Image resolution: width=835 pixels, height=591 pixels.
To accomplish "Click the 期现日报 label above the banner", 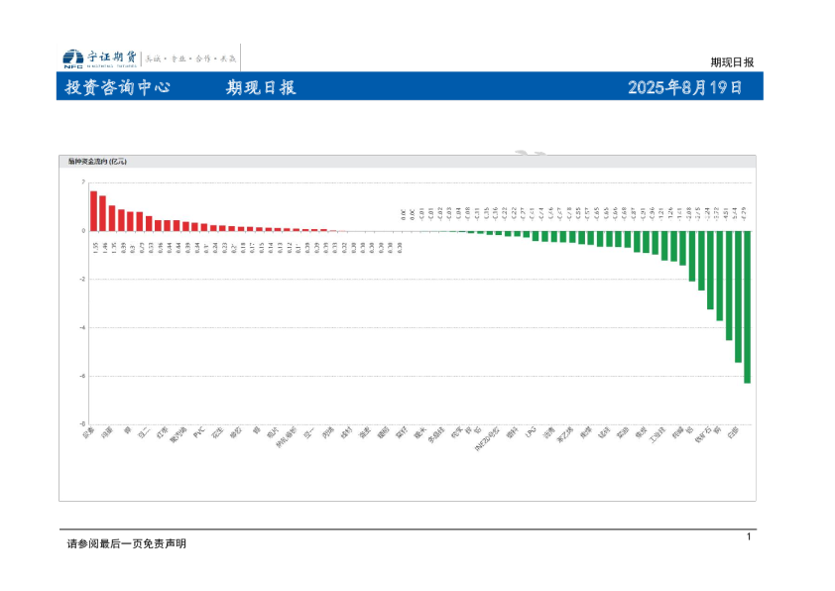I will point(732,62).
